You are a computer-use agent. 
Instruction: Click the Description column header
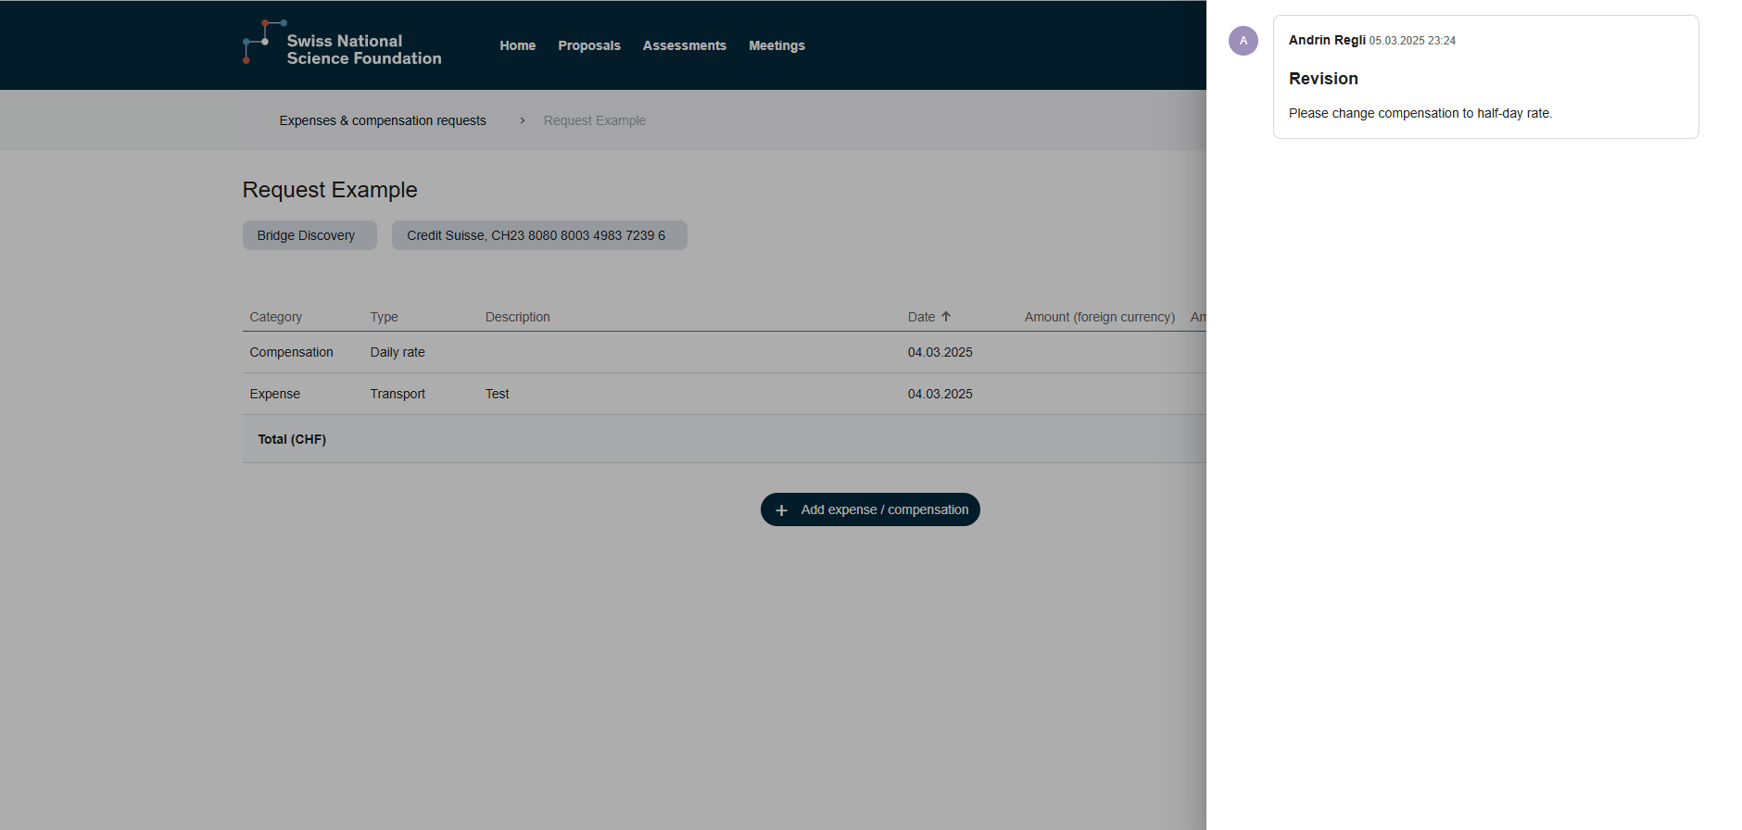[517, 317]
